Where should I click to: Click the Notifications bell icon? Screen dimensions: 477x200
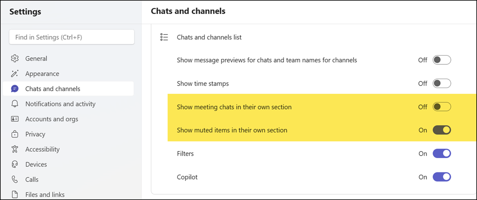pyautogui.click(x=15, y=104)
